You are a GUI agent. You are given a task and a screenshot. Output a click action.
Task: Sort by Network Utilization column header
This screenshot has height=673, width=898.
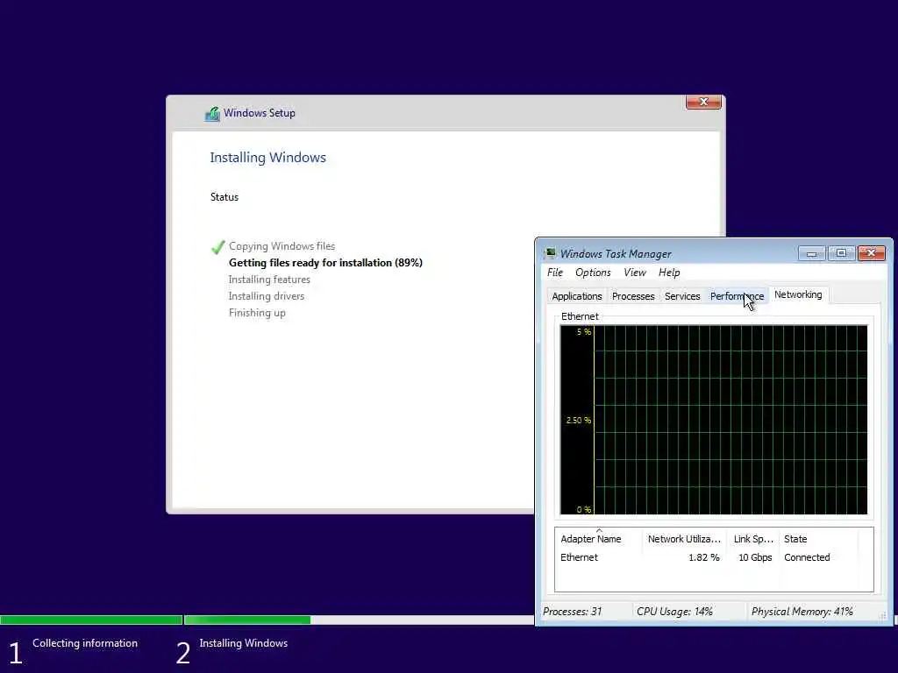click(x=684, y=539)
